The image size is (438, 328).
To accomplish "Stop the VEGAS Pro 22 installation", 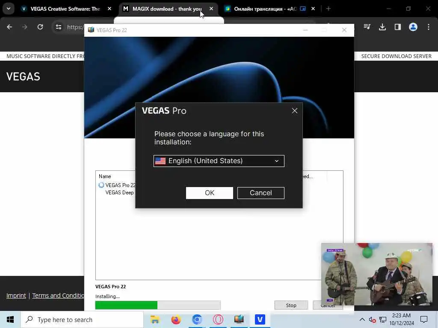I will 291,305.
